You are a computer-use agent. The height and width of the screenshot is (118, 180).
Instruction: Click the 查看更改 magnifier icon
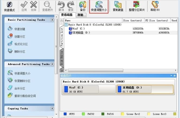(48, 5)
